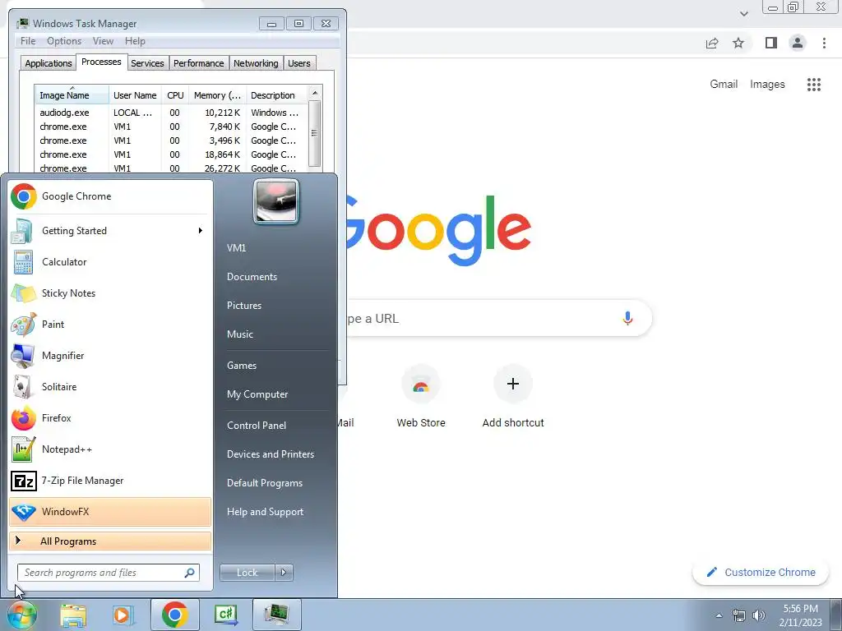Screen dimensions: 842x631
Task: Open the Options menu in Task Manager
Action: click(x=64, y=41)
